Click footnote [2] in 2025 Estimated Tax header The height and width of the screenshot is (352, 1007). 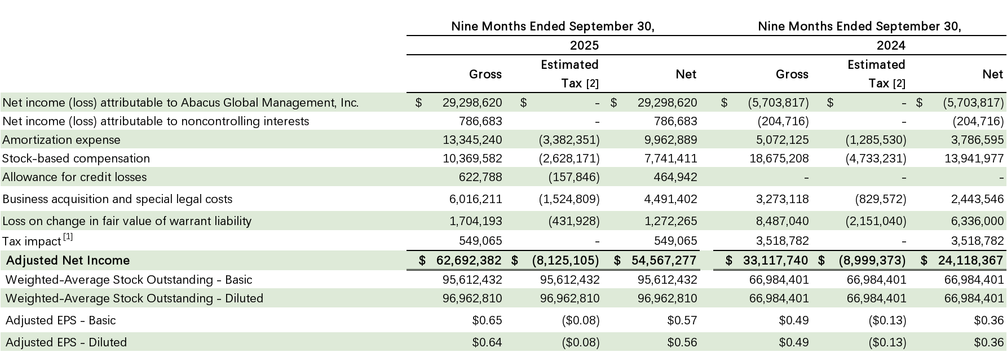pos(592,84)
